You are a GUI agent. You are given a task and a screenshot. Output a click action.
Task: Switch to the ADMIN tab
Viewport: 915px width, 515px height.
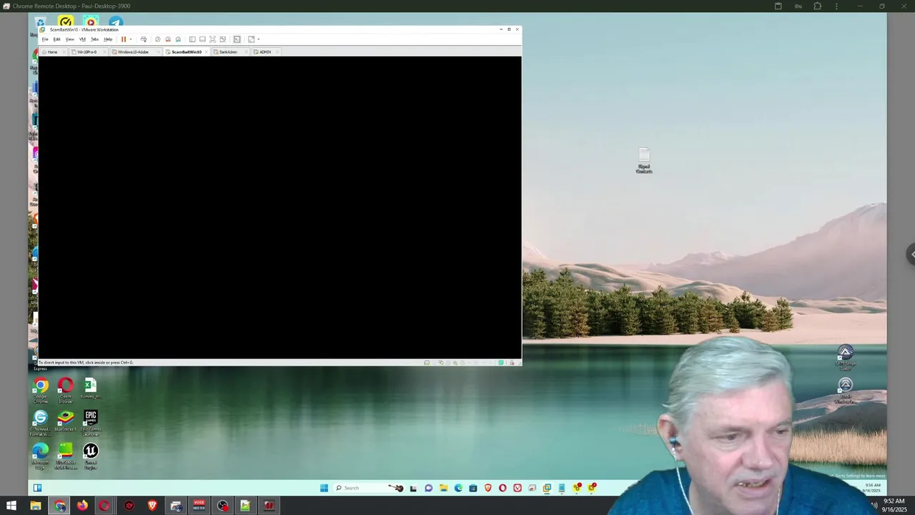click(x=264, y=52)
